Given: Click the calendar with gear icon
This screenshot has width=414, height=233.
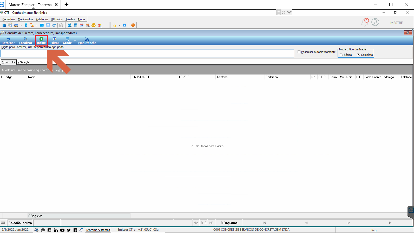Looking at the screenshot, I should (88, 25).
